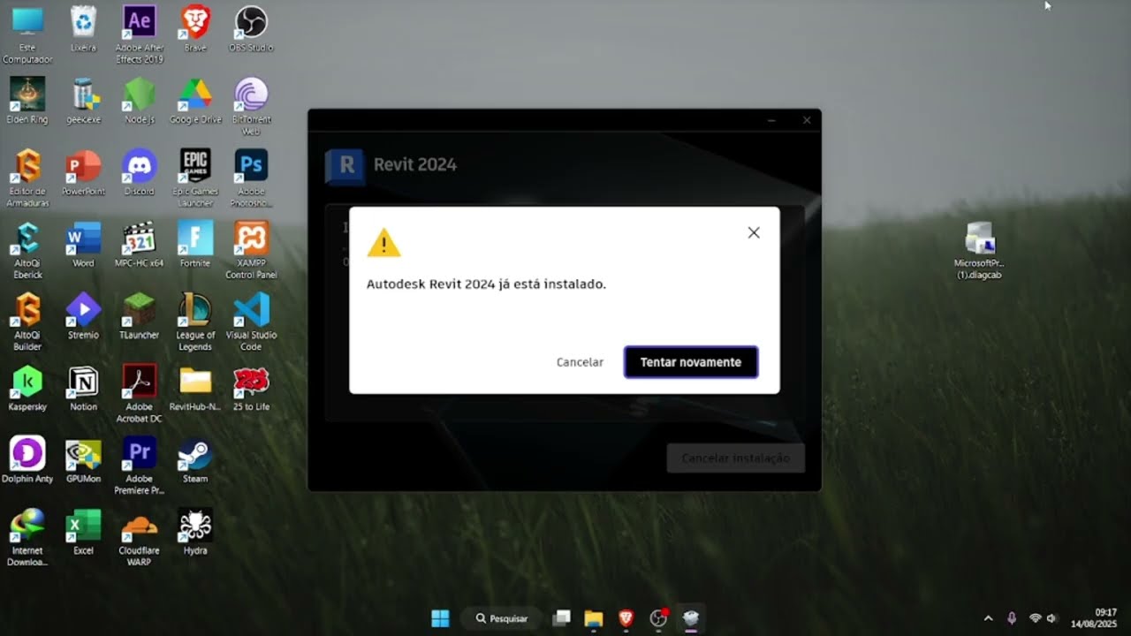Select the AltoQi Builder shortcut
Viewport: 1131px width, 636px height.
click(27, 322)
